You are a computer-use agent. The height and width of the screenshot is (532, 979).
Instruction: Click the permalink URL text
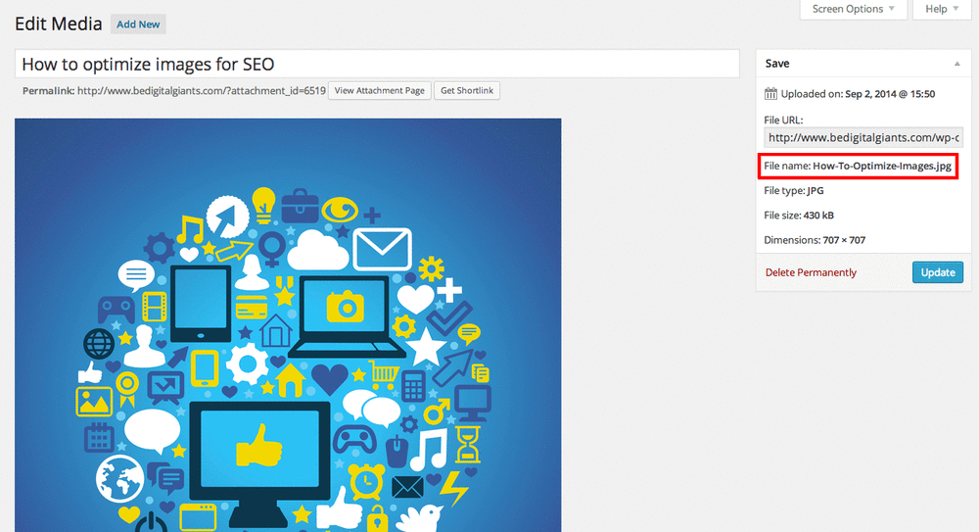tap(201, 91)
